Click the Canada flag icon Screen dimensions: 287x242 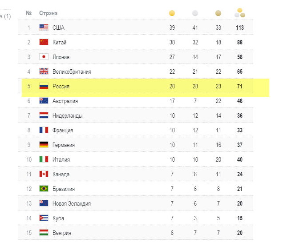[x=44, y=174]
